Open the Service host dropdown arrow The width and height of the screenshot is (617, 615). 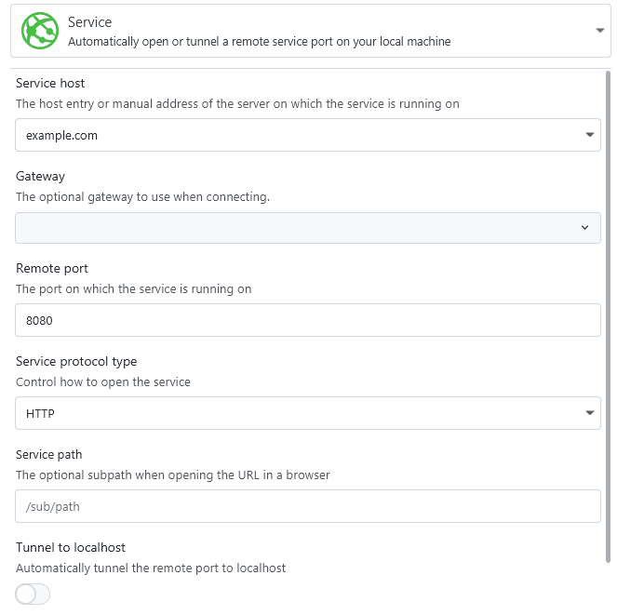click(590, 135)
